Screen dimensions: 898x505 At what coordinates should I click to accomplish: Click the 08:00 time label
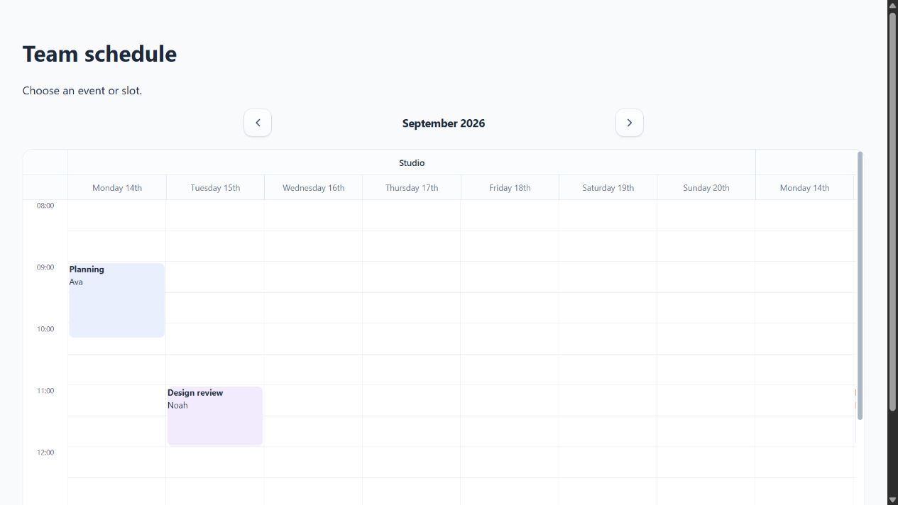pos(45,206)
